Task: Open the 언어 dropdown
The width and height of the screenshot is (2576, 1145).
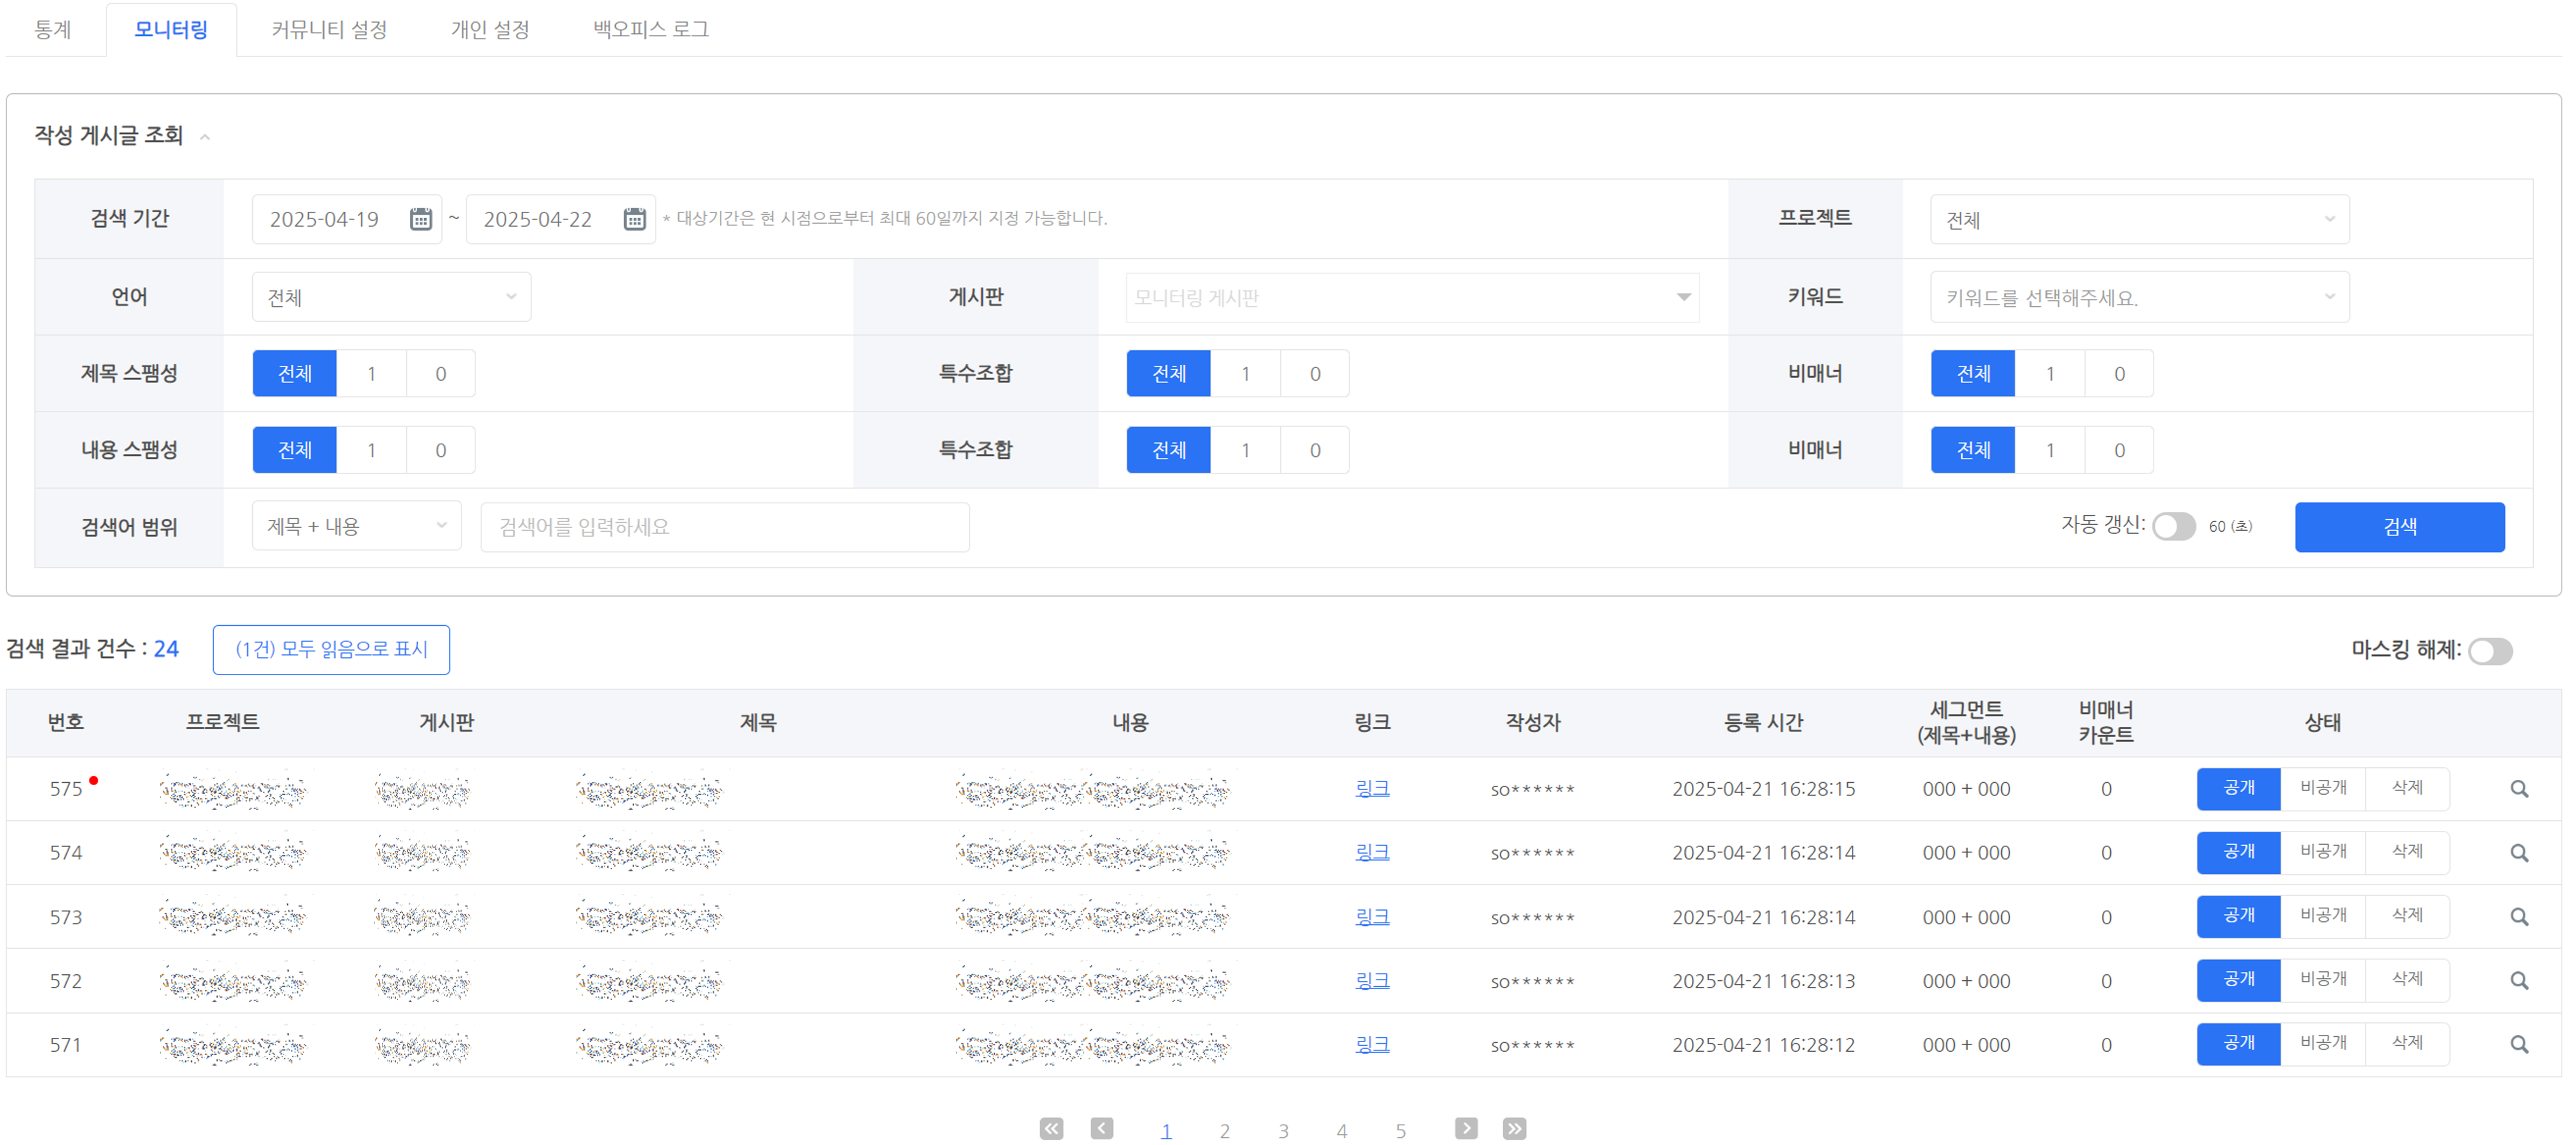Action: (391, 297)
